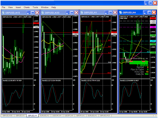
Task: Click the magenta 1.9942 price label in H4
Action: coord(153,27)
